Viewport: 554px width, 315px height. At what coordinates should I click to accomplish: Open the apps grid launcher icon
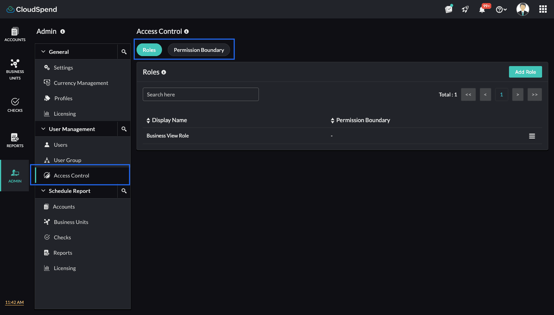coord(543,9)
